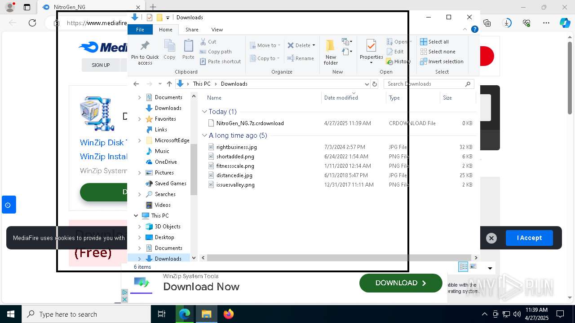Open the Delete dropdown arrow
Viewport: 575px width, 323px height.
[314, 45]
